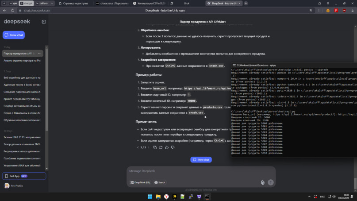Open chat 'Зазор датчика коленвала'
Viewport: 357px width, 201px height.
coord(22,144)
